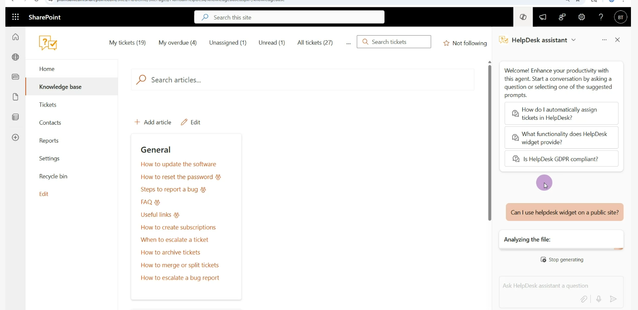The height and width of the screenshot is (310, 638).
Task: Click the megaphone feedback icon
Action: [x=543, y=17]
